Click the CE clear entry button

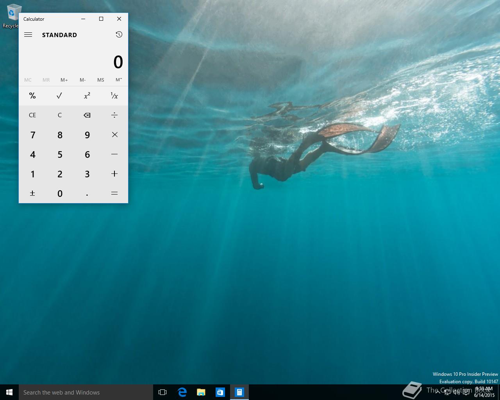[x=32, y=115]
